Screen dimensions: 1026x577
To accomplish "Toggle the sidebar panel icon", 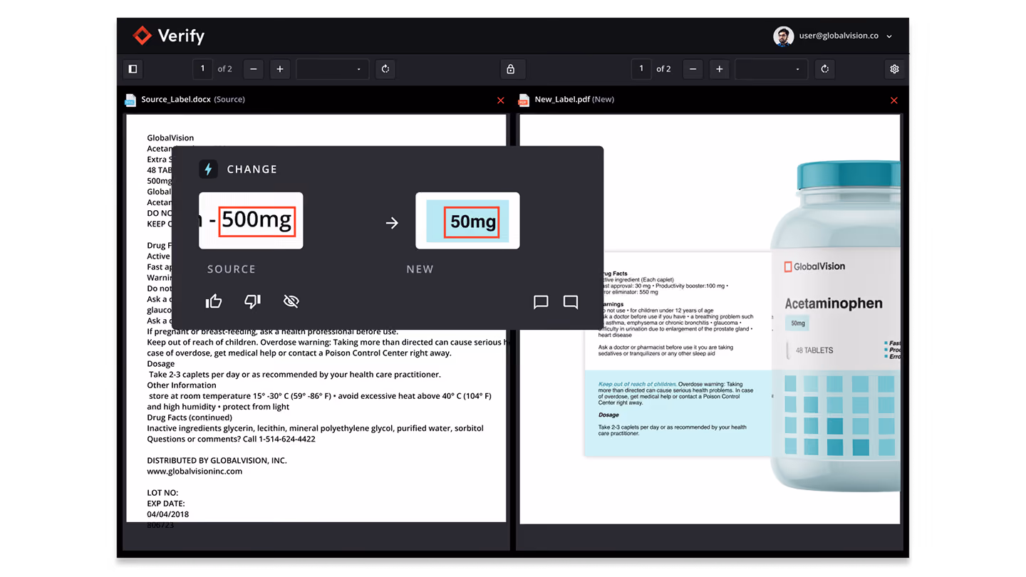I will point(133,69).
